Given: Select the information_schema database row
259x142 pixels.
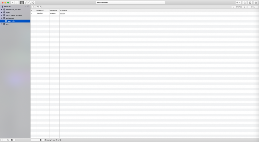Looking at the screenshot, I should [x=15, y=10].
